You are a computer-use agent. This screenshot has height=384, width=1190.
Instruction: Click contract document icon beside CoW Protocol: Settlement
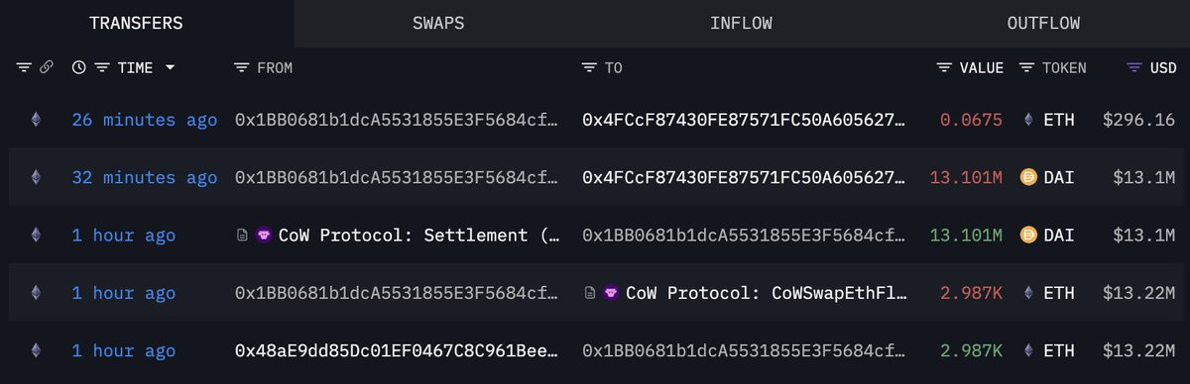tap(242, 236)
